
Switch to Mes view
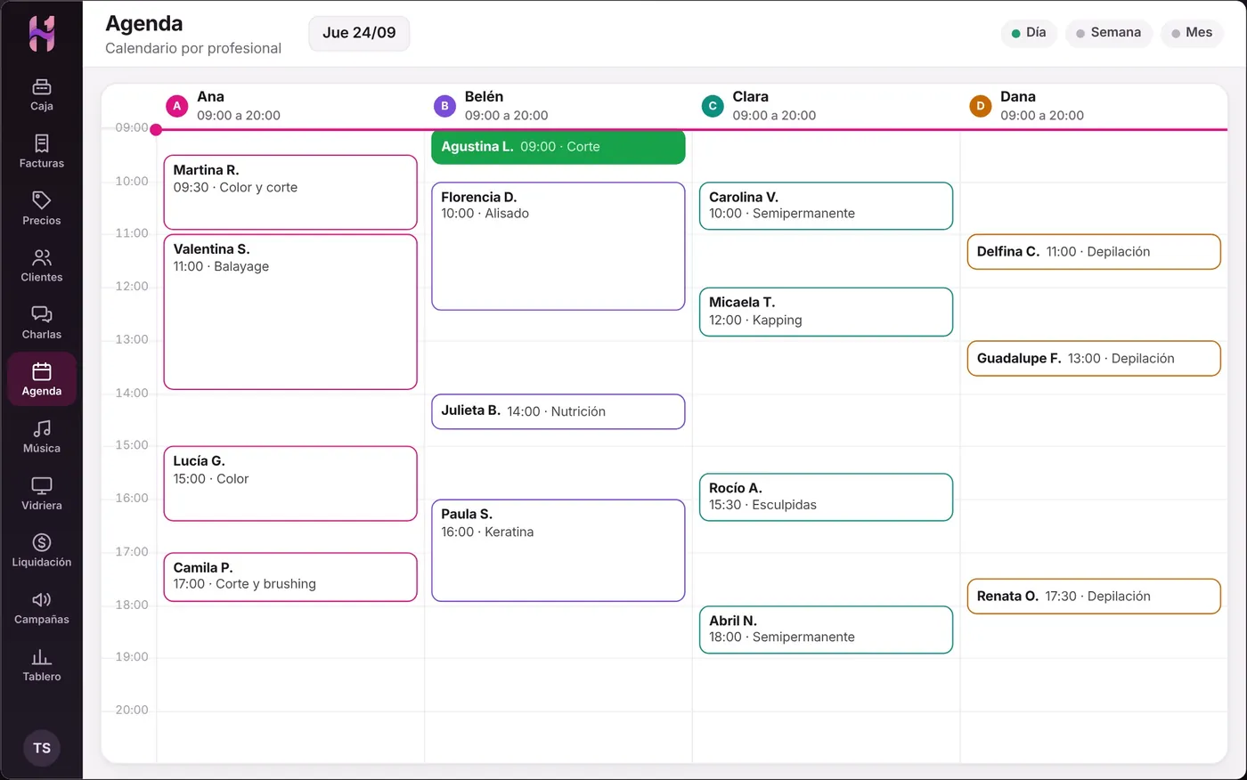click(x=1192, y=33)
